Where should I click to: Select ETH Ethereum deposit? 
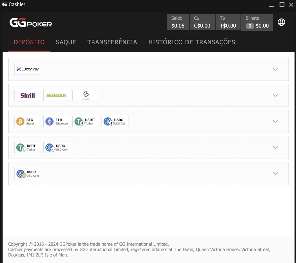pos(57,121)
